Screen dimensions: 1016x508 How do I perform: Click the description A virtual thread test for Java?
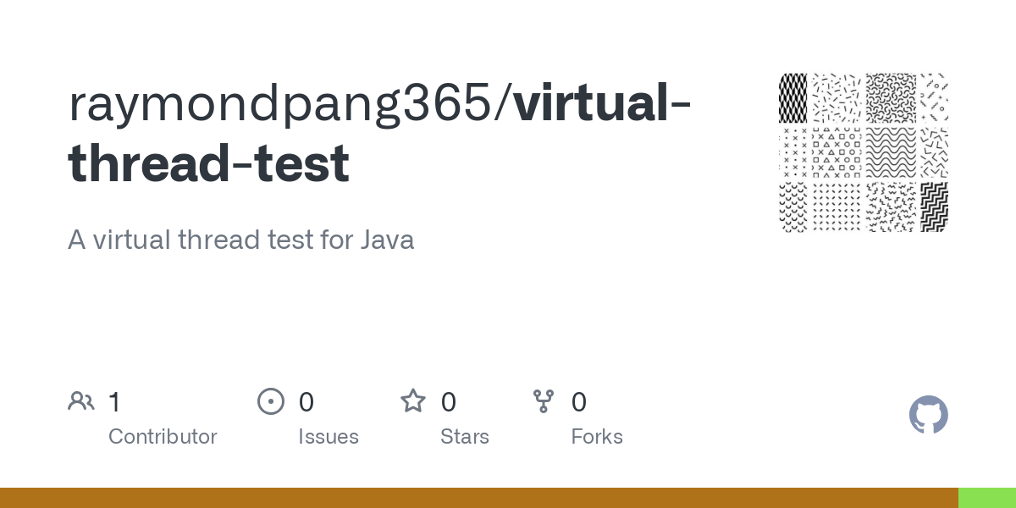[241, 240]
